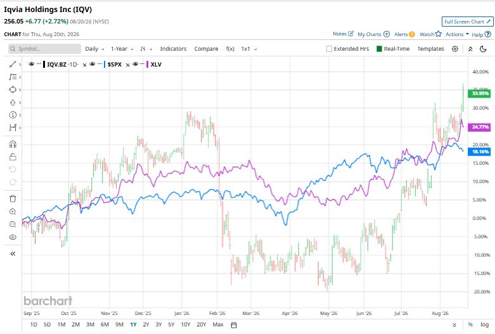The image size is (495, 334).
Task: Open the Templates menu
Action: [x=430, y=49]
